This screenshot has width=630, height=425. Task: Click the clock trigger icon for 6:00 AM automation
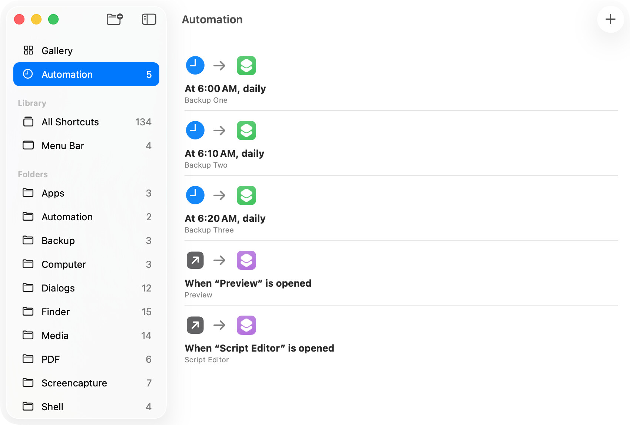click(195, 65)
